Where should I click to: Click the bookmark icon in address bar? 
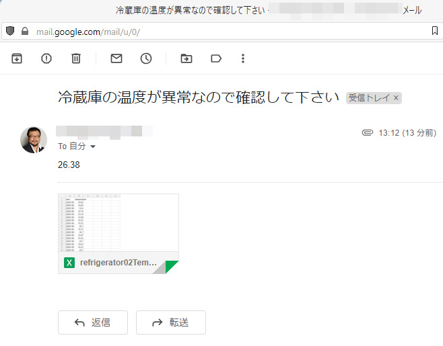pos(434,32)
